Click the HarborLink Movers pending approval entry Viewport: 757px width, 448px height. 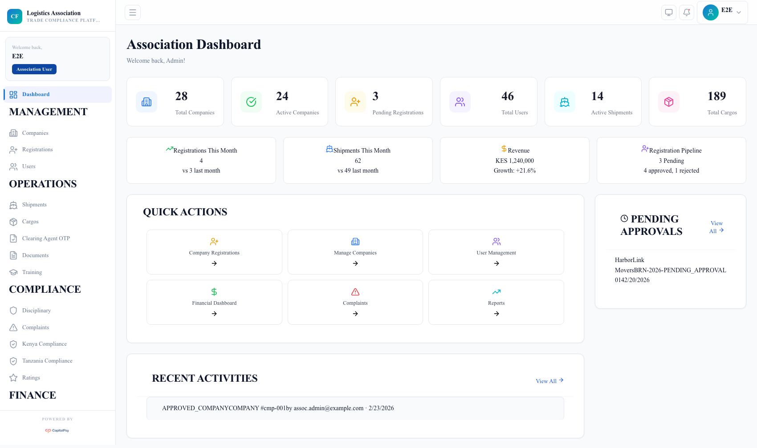[x=670, y=270]
